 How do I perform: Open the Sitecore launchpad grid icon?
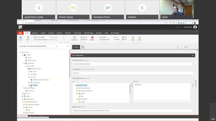click(x=20, y=27)
